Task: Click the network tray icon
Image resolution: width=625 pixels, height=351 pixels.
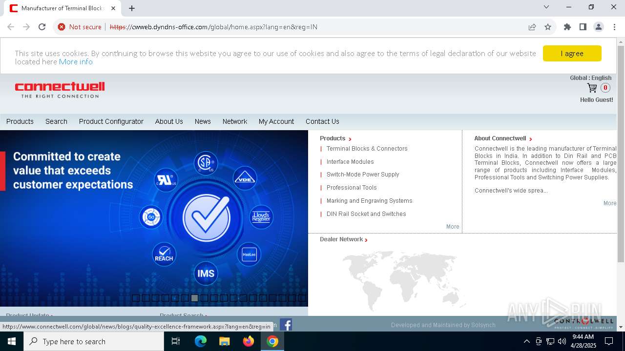Action: (550, 341)
